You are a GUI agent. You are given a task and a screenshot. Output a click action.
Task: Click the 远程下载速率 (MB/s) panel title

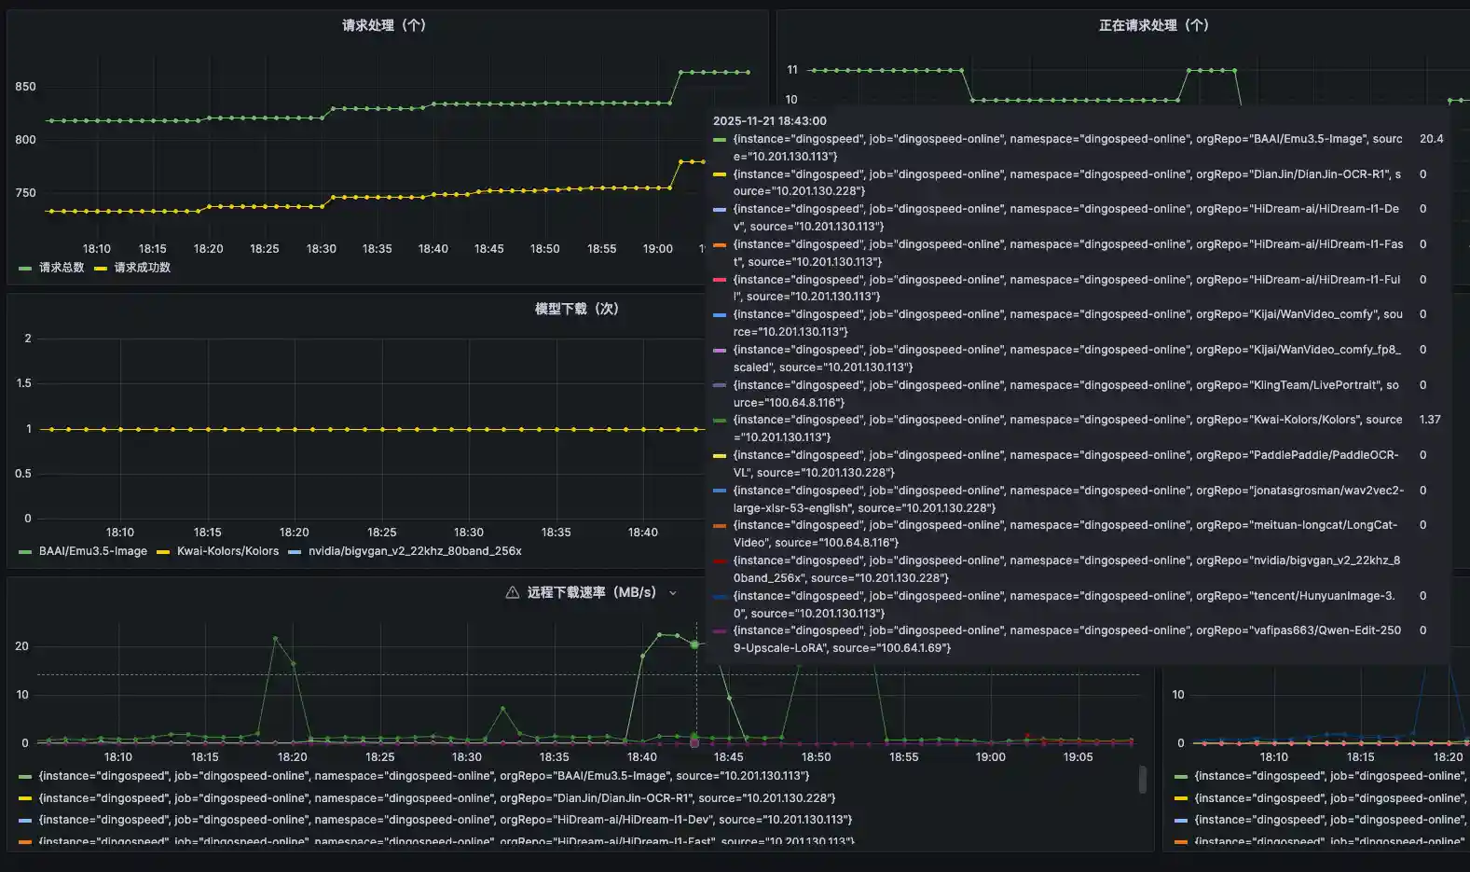[x=591, y=592]
